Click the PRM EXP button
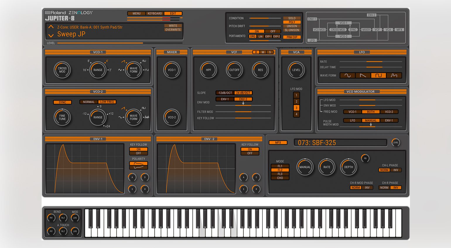The height and width of the screenshot is (248, 451). click(x=292, y=37)
